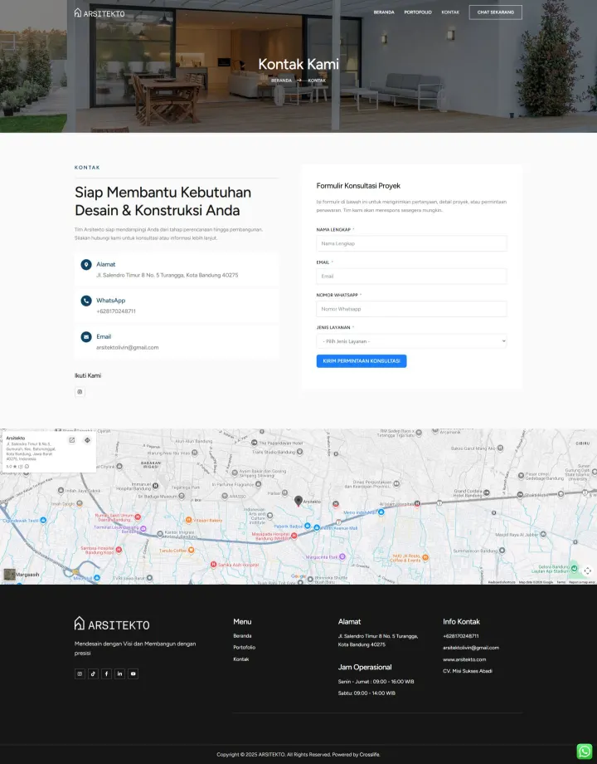Click the Jl. Salendro Timur address text
The width and height of the screenshot is (597, 764).
pyautogui.click(x=167, y=275)
